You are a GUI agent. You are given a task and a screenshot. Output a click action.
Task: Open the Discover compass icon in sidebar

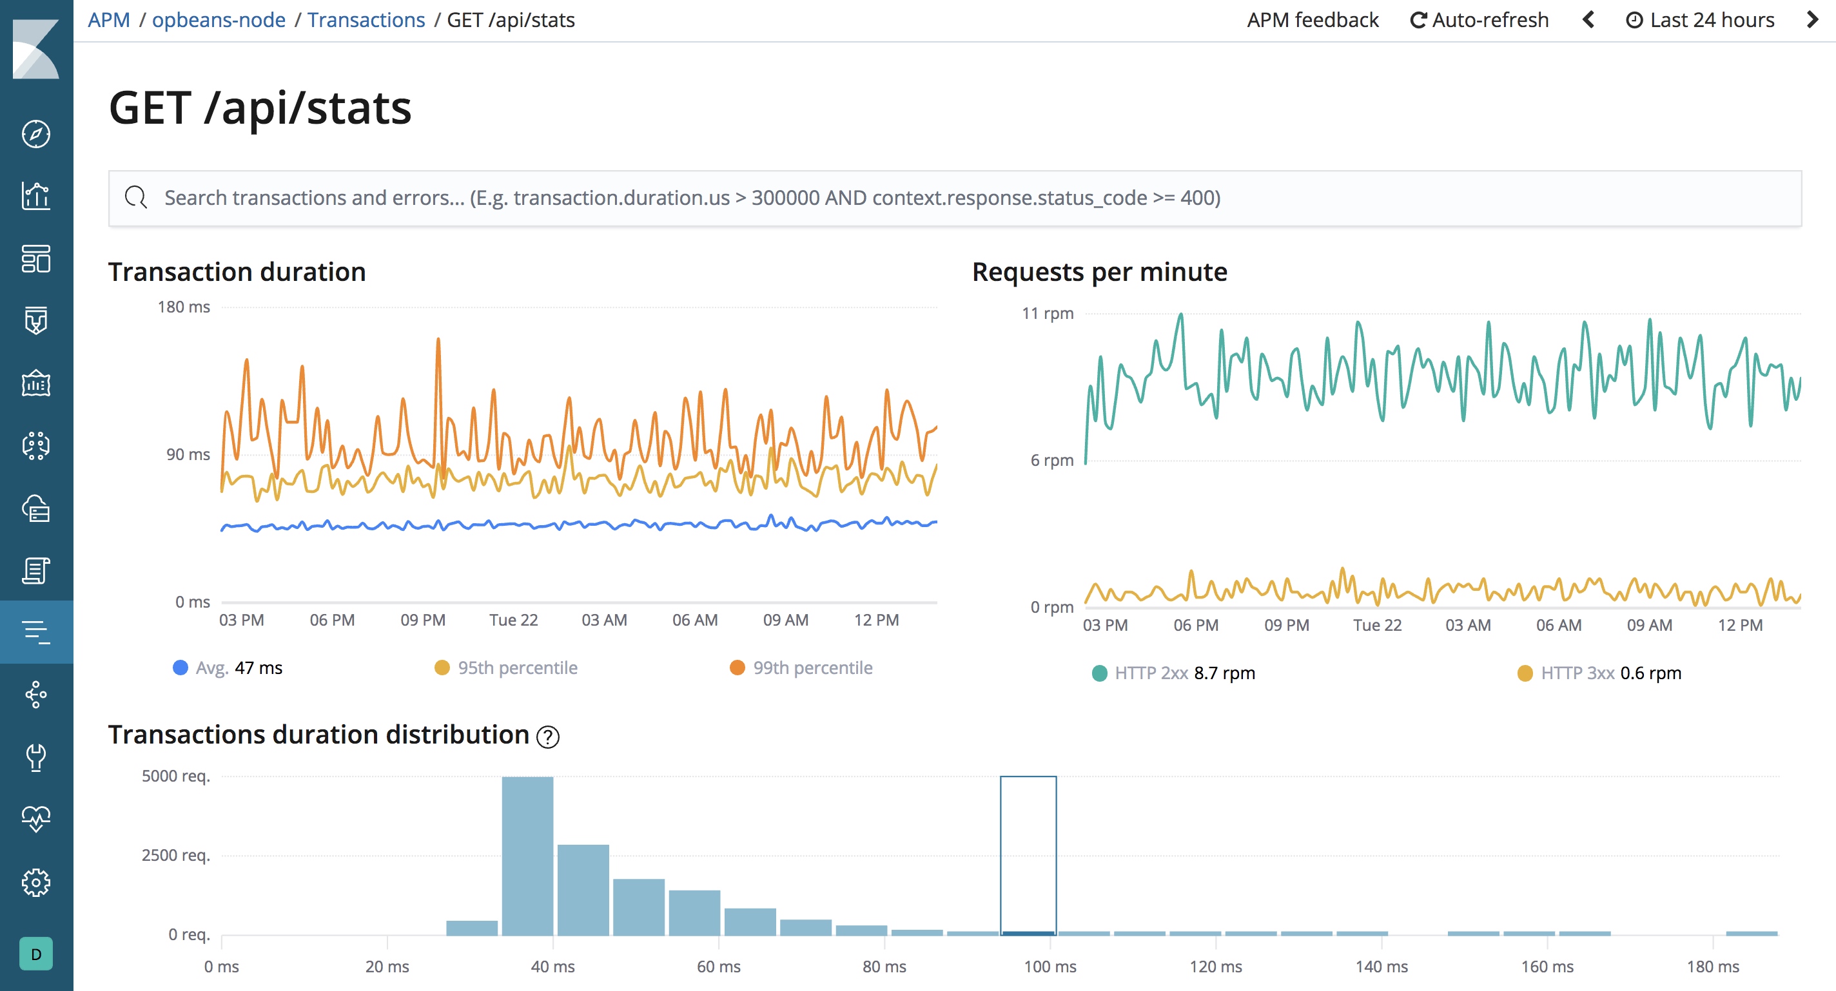(36, 133)
